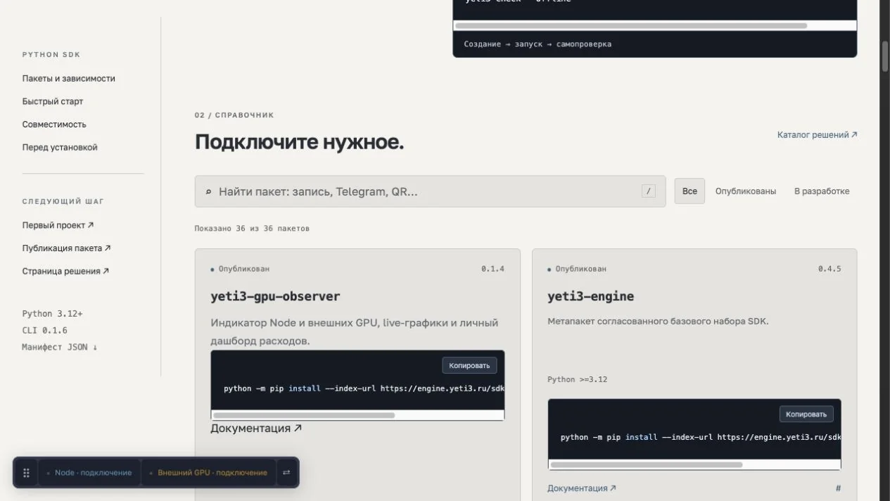Go to Пакеты и зависимости section

point(68,79)
